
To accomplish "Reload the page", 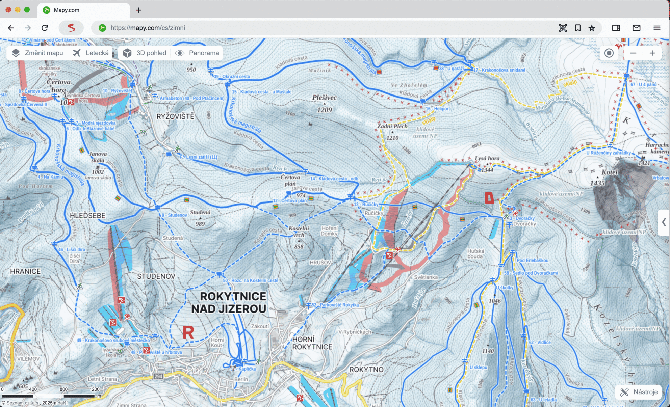I will tap(45, 28).
